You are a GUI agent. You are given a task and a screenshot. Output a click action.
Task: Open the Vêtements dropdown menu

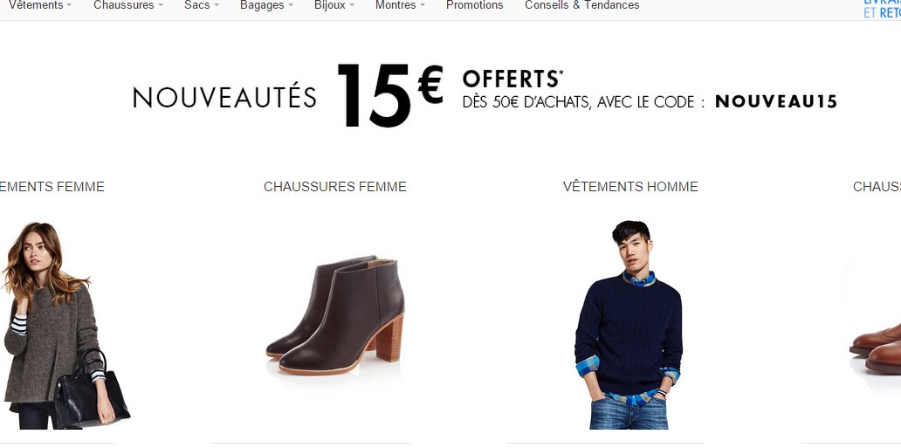[x=39, y=5]
